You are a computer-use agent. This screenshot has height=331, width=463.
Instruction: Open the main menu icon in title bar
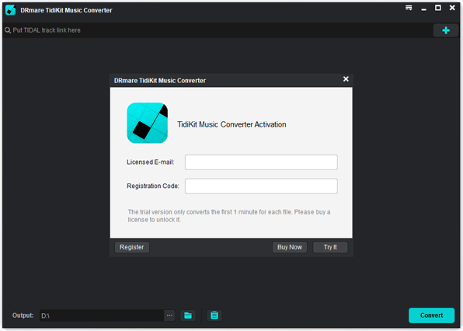coord(409,8)
